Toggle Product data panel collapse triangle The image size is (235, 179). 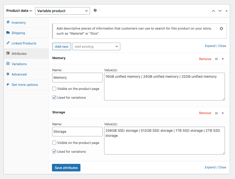click(x=226, y=11)
